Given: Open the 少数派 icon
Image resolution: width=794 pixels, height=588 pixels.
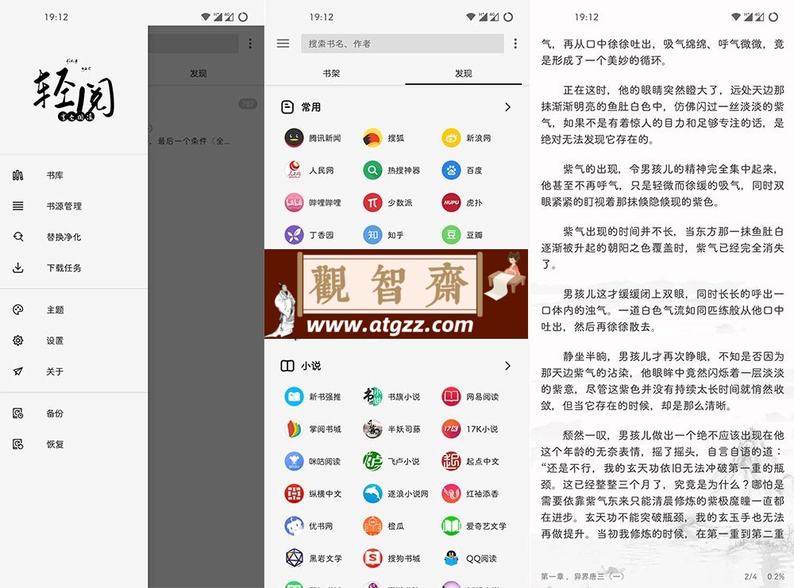Looking at the screenshot, I should pyautogui.click(x=372, y=203).
